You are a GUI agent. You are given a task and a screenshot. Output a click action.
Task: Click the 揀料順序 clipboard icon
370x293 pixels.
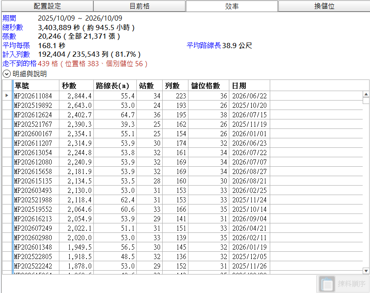(x=327, y=284)
